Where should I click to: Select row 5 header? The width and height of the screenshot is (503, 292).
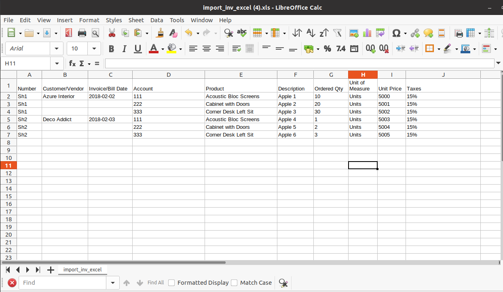[8, 120]
